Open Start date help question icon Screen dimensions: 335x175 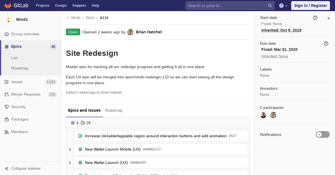point(315,18)
